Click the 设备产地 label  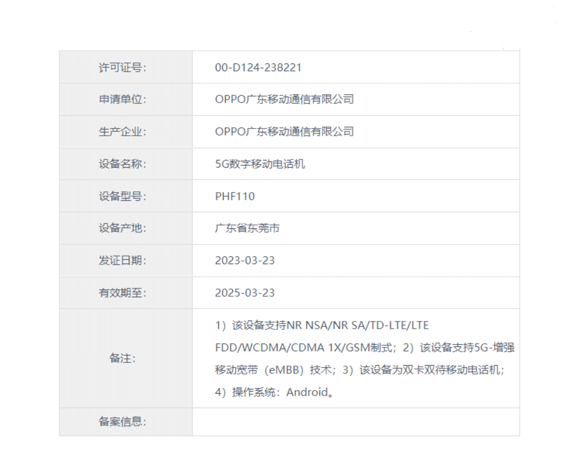click(122, 228)
